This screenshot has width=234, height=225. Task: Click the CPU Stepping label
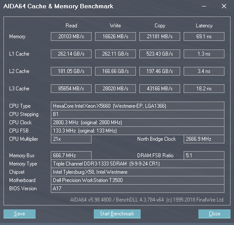click(x=24, y=114)
